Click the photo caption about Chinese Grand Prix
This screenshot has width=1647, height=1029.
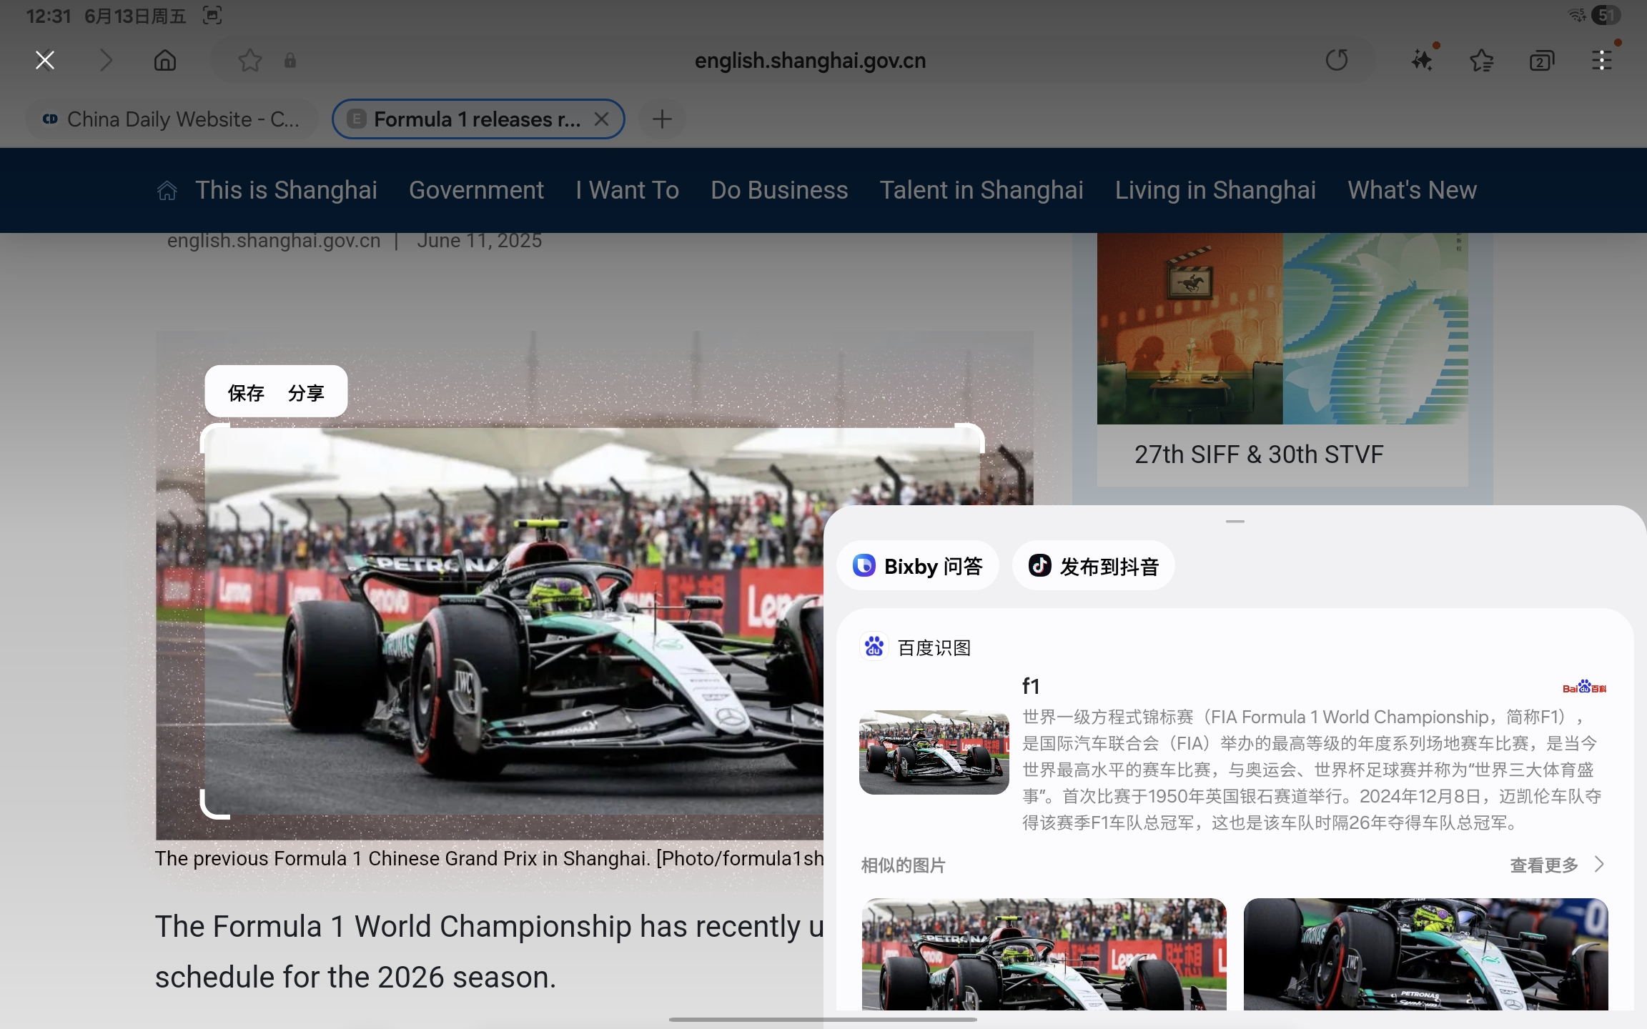click(489, 858)
